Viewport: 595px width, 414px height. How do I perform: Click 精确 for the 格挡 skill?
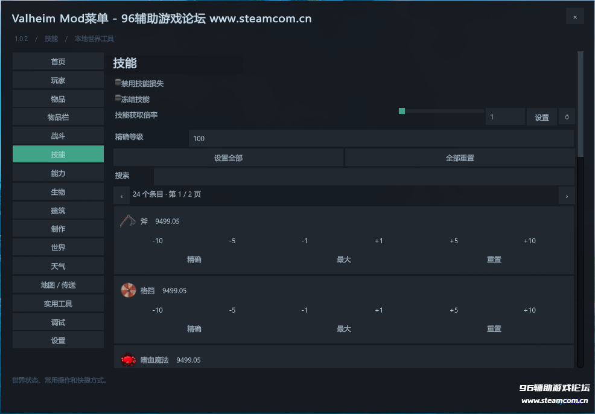(194, 329)
